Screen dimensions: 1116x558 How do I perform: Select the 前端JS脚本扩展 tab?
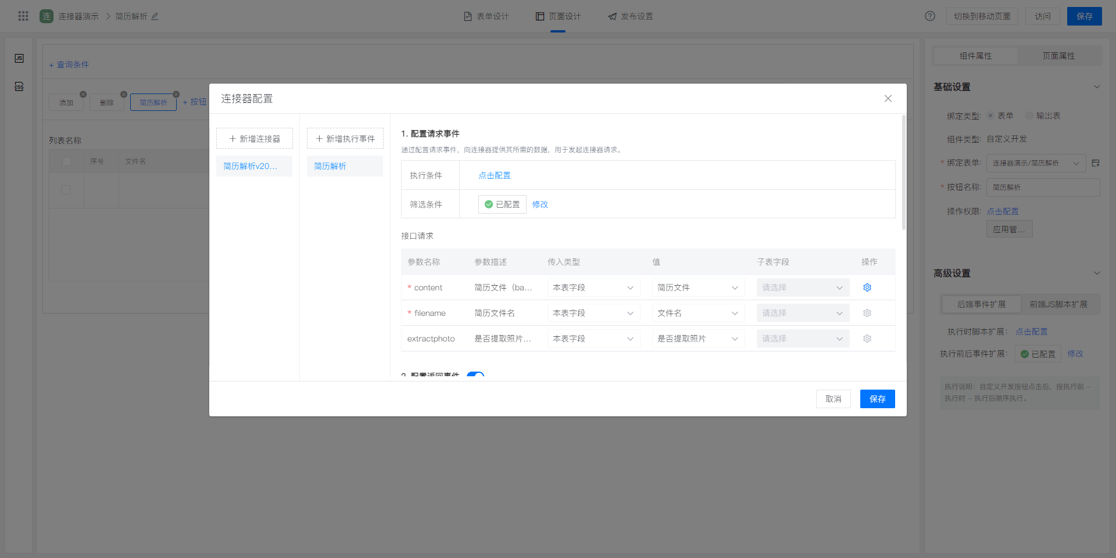pos(1058,304)
